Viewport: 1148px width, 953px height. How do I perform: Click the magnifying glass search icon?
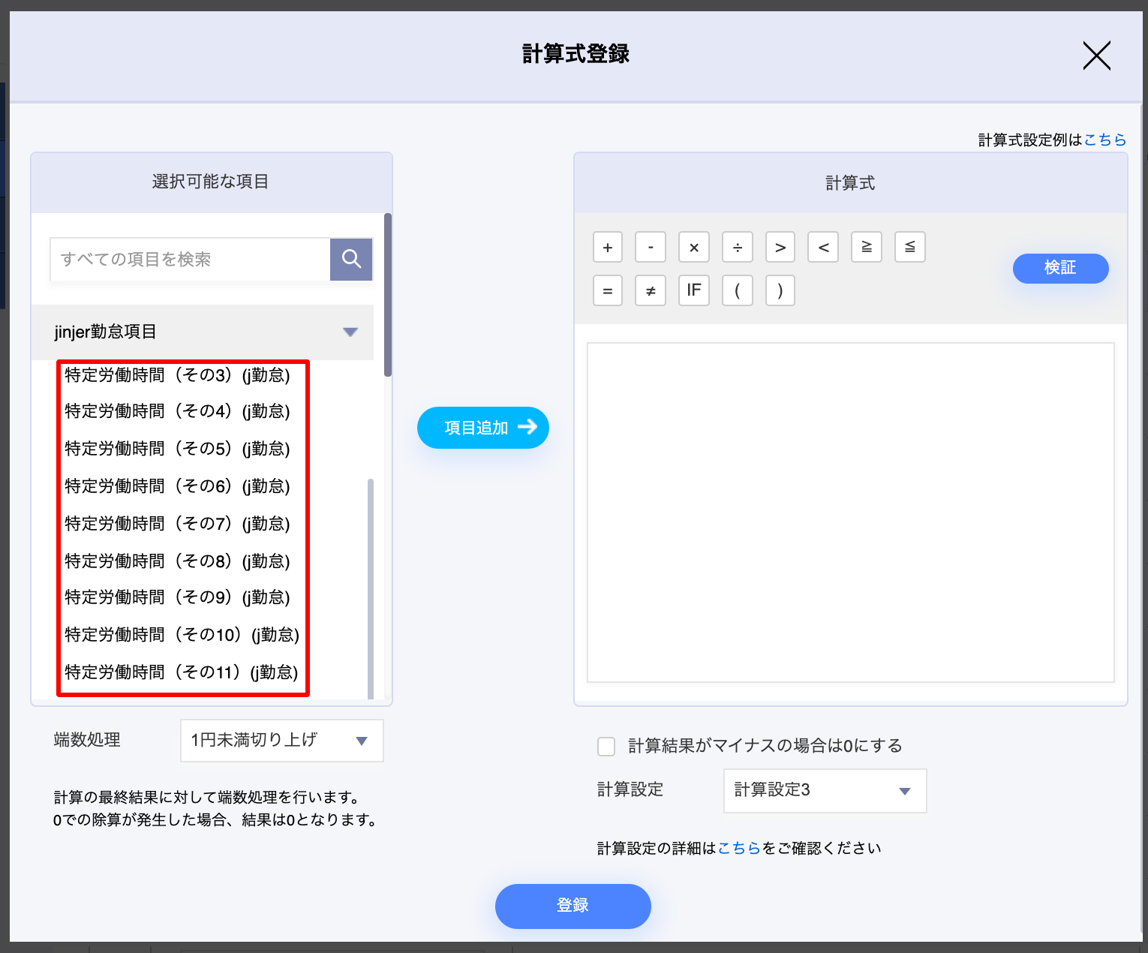(x=351, y=259)
